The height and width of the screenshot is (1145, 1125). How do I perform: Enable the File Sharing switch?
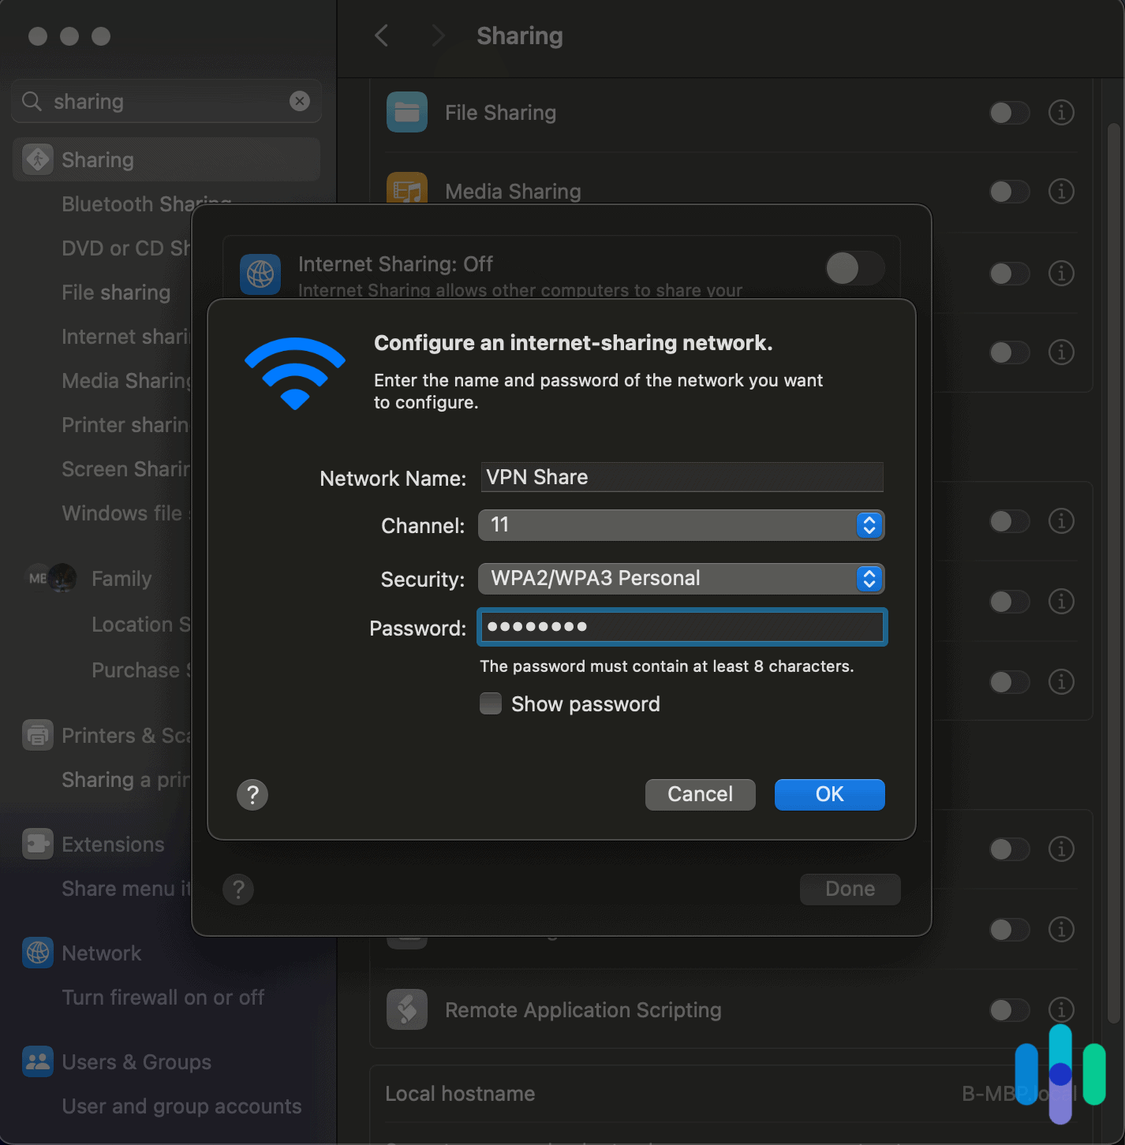[x=1009, y=113]
